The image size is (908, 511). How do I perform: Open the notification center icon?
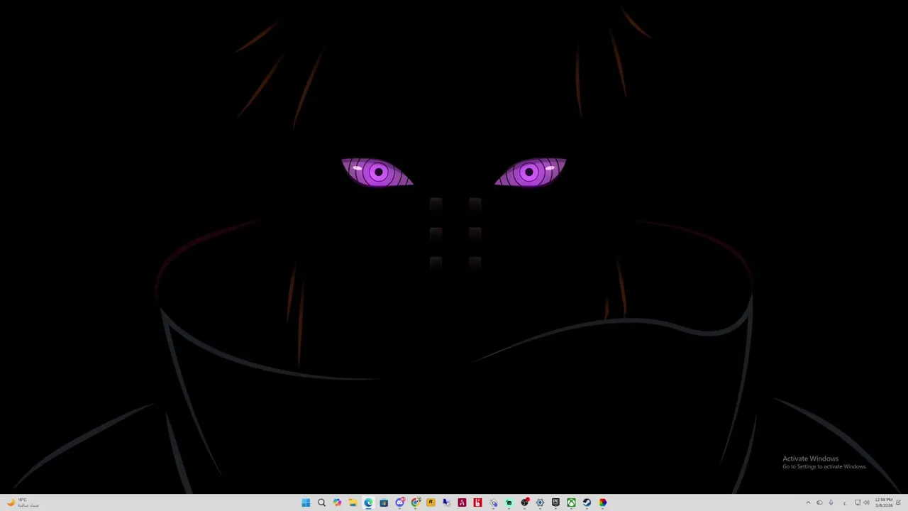pyautogui.click(x=898, y=502)
